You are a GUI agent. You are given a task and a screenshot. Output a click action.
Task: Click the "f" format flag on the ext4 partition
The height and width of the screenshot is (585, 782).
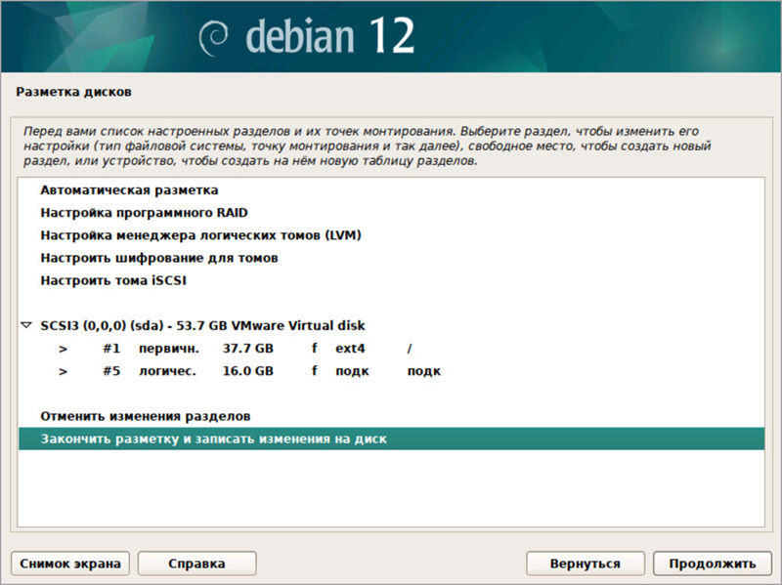coord(315,349)
